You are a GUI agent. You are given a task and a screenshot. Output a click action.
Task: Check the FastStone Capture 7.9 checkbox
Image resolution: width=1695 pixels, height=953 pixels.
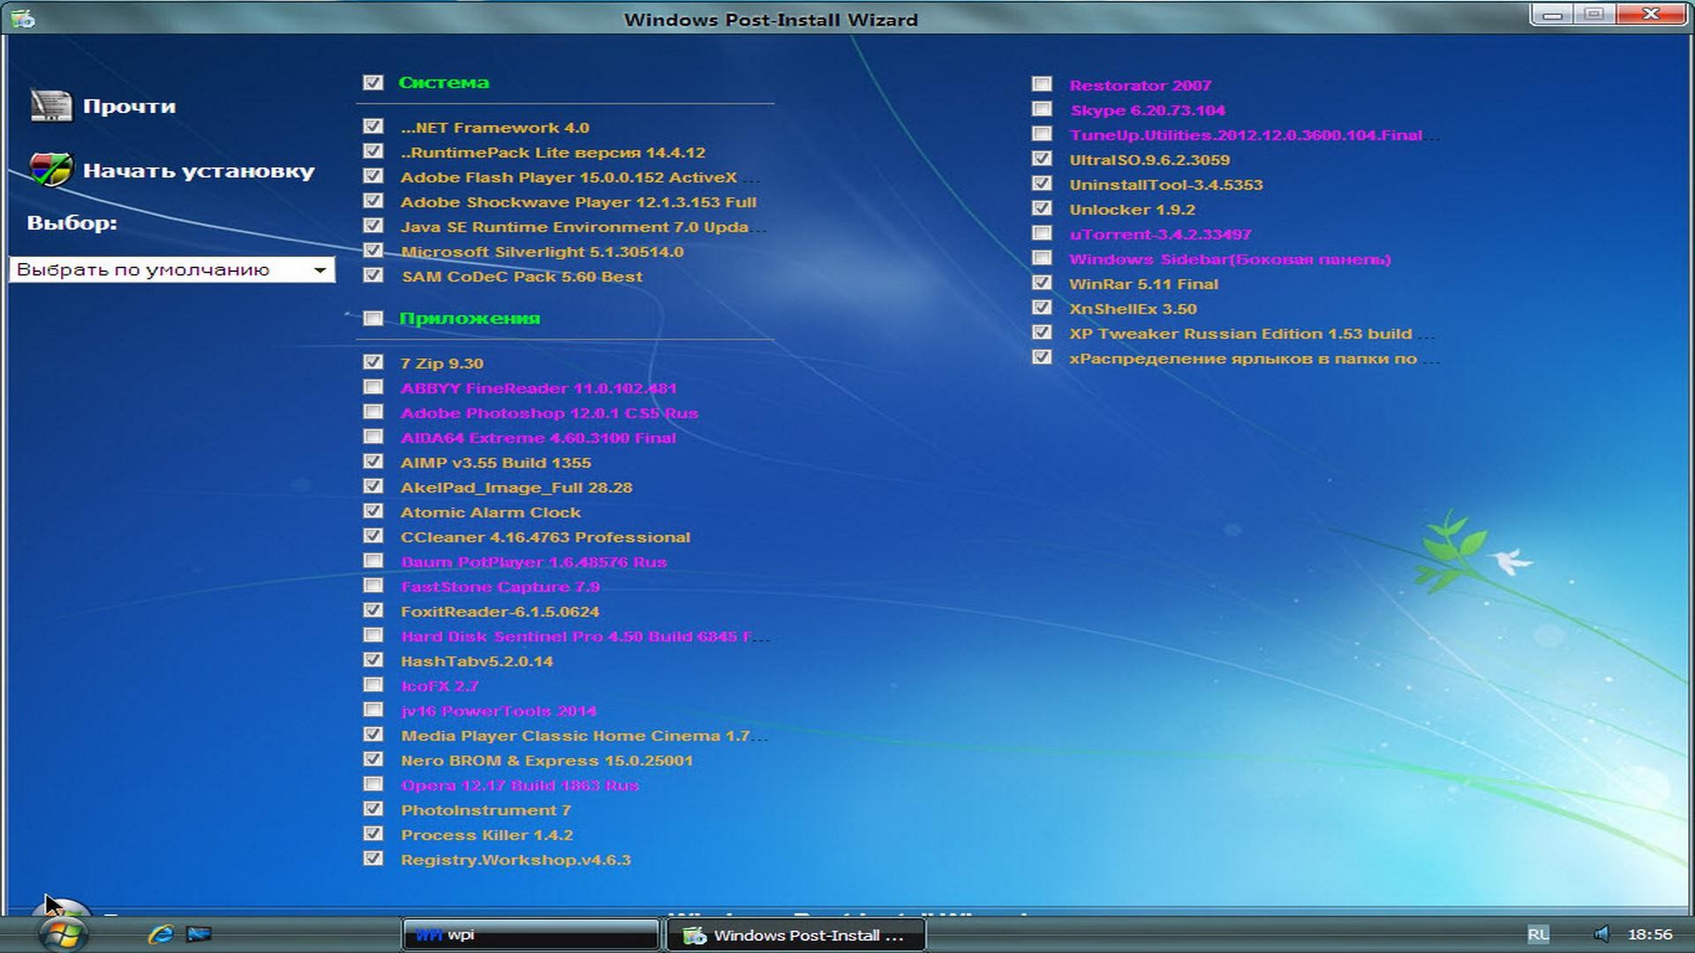[373, 586]
